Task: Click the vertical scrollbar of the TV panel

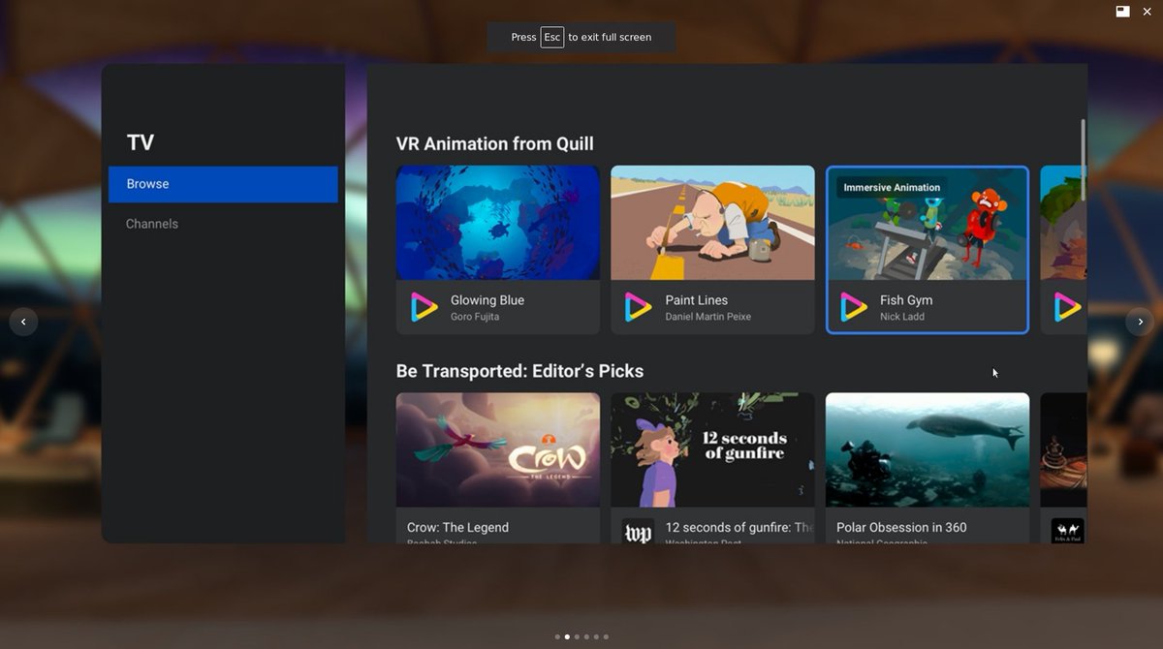Action: pyautogui.click(x=1083, y=159)
